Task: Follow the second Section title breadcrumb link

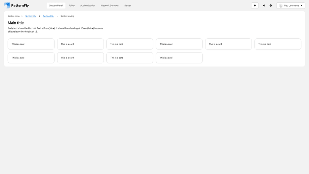Action: [x=48, y=16]
